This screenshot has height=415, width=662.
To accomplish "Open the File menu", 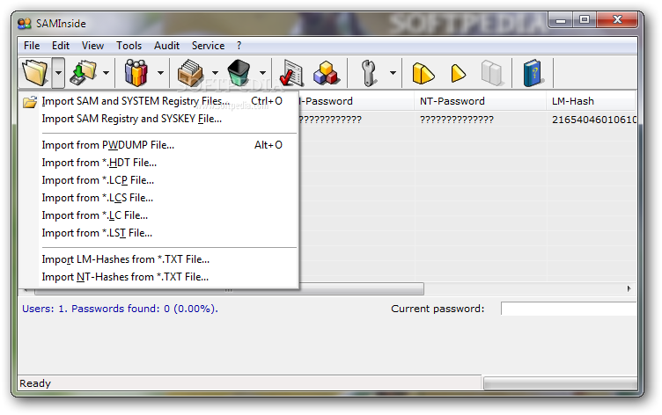I will coord(32,46).
